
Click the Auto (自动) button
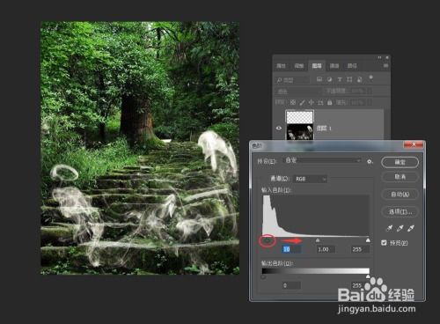coord(400,194)
